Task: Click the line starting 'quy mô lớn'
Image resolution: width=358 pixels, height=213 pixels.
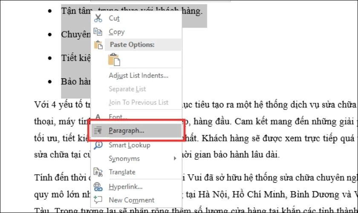Action: (62, 195)
